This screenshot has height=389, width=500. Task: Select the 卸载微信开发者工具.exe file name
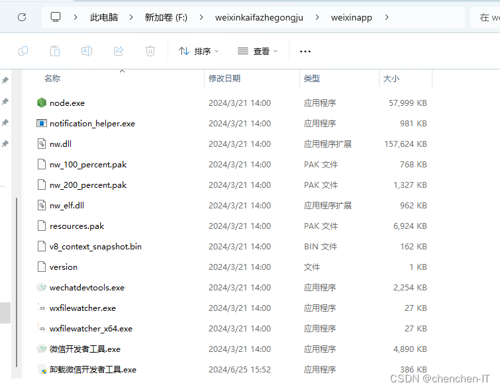point(93,370)
